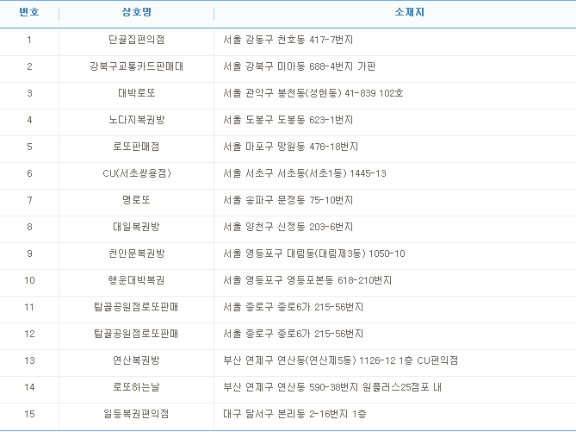Click number '3' in the 번호 column

coord(29,93)
